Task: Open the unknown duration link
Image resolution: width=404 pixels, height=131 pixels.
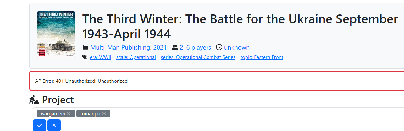Action: click(x=237, y=47)
